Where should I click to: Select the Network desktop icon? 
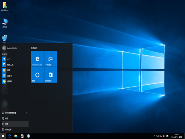click(x=5, y=39)
